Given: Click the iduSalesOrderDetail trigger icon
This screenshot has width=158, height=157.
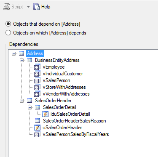Looking at the screenshot, I should coord(45,114).
